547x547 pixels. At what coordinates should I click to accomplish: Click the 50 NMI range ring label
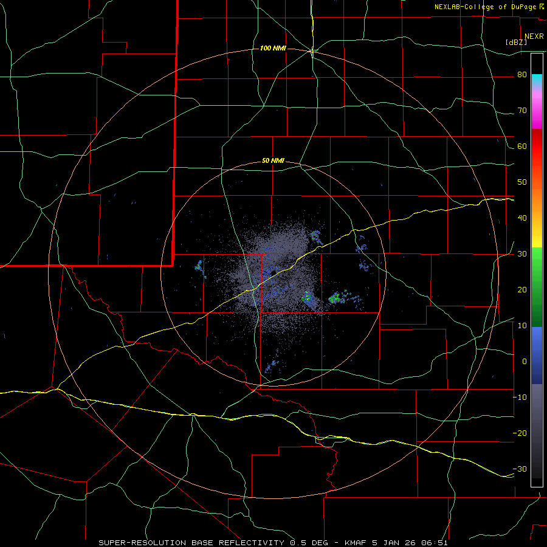(x=273, y=161)
